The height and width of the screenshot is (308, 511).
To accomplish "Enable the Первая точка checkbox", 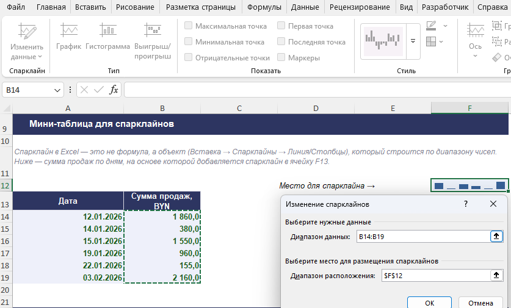I will click(x=281, y=26).
